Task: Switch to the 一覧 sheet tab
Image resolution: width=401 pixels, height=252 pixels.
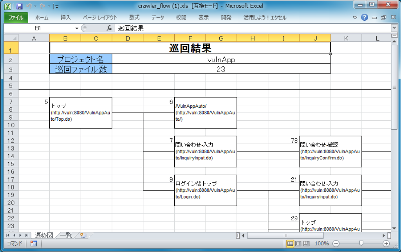Action: [66, 235]
